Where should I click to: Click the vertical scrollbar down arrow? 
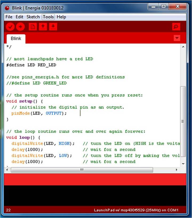point(183,164)
